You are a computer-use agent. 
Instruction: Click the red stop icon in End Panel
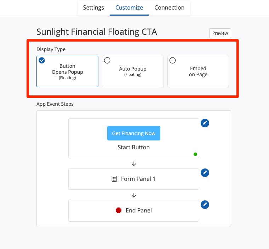tap(119, 210)
